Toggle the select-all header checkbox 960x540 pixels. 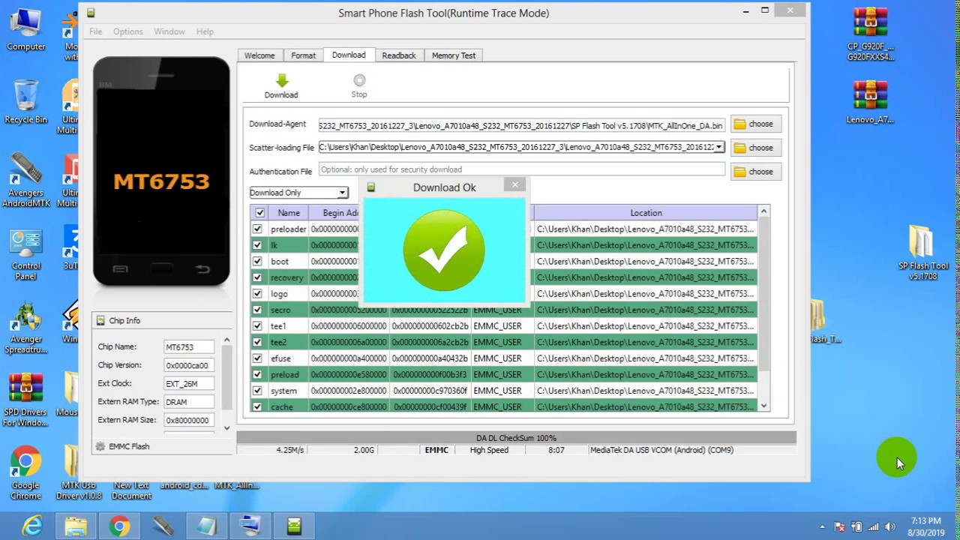point(259,213)
